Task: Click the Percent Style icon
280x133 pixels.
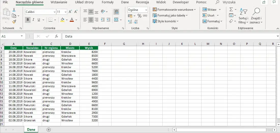Action: tap(139, 16)
